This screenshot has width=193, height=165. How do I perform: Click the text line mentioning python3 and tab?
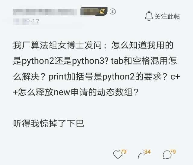[95, 61]
